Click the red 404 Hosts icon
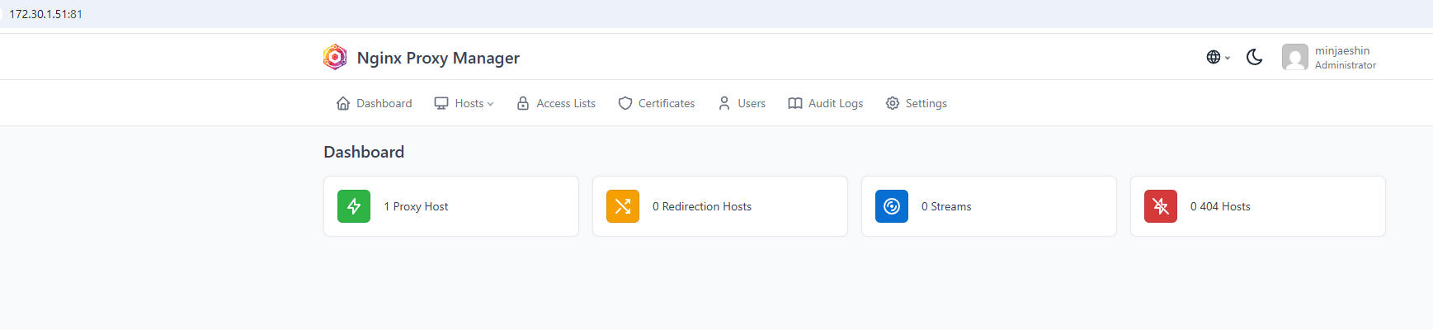The width and height of the screenshot is (1433, 330). click(x=1161, y=206)
